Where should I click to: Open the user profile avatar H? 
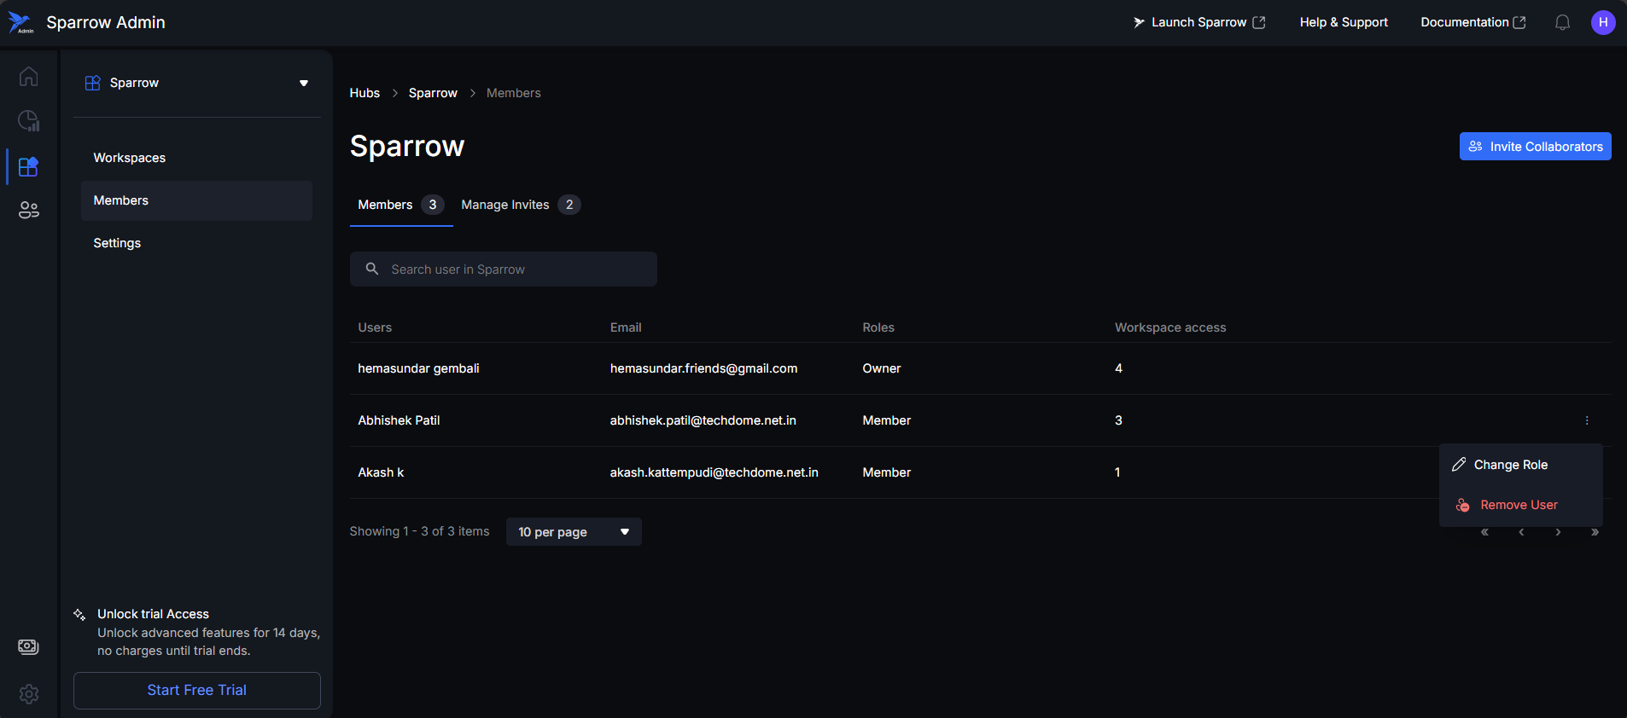pyautogui.click(x=1602, y=23)
